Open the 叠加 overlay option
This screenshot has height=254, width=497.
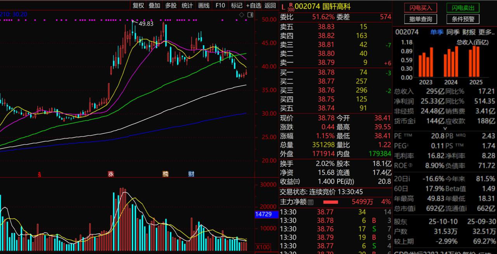point(155,5)
